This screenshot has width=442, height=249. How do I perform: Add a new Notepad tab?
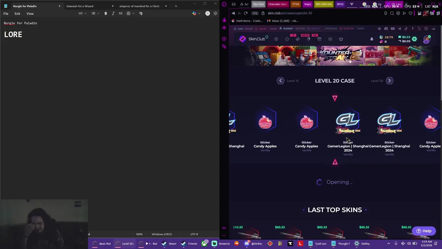click(x=176, y=6)
